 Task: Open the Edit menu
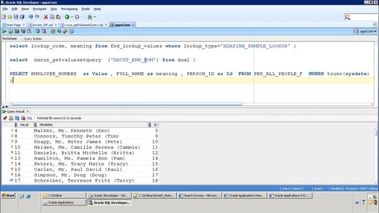(14, 9)
